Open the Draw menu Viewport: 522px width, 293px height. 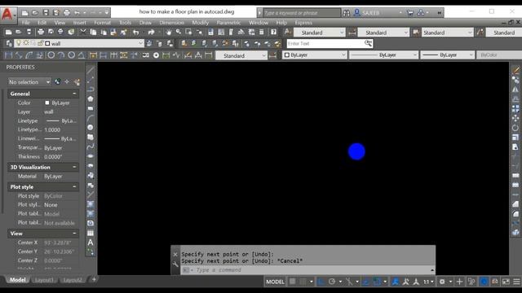[145, 23]
